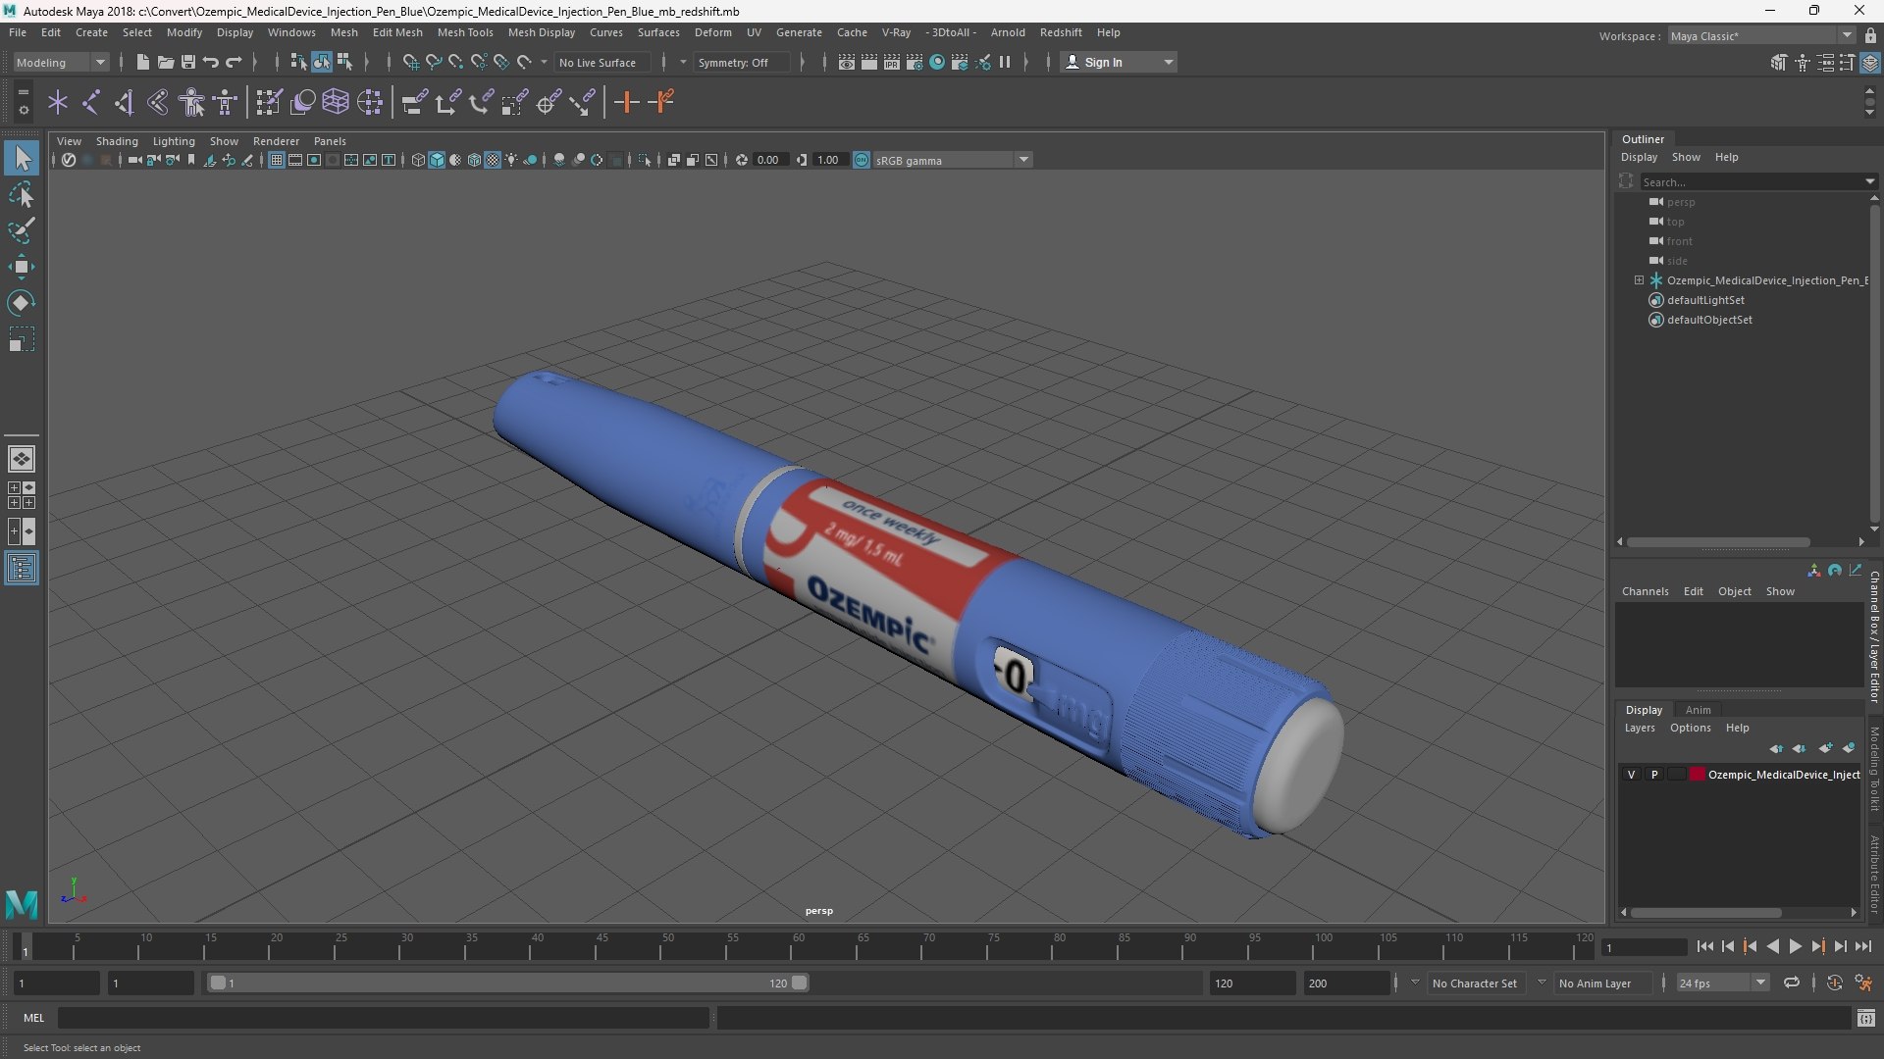Click the lattice deformer shelf icon
Screen dimensions: 1884x1059
click(x=336, y=102)
